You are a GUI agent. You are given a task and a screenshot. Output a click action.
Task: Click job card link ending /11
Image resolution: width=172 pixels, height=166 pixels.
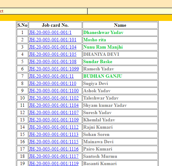coord(51,76)
